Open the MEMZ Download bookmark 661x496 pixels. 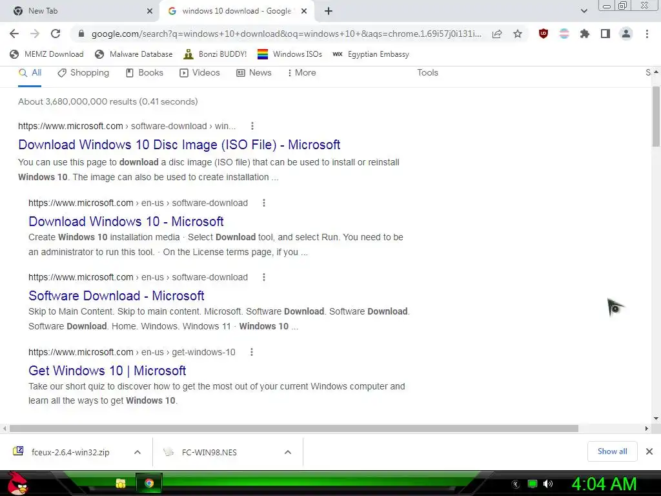46,54
